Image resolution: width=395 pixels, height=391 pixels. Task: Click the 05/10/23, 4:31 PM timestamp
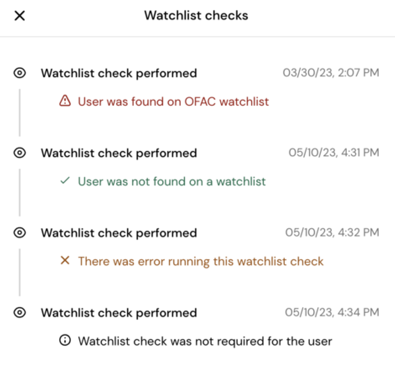pyautogui.click(x=333, y=153)
